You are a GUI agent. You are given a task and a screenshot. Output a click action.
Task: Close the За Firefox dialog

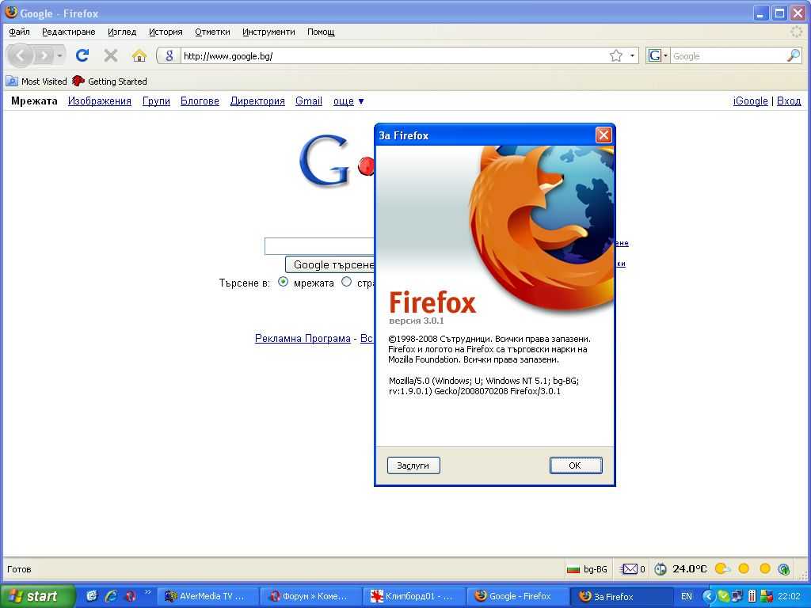[x=603, y=135]
